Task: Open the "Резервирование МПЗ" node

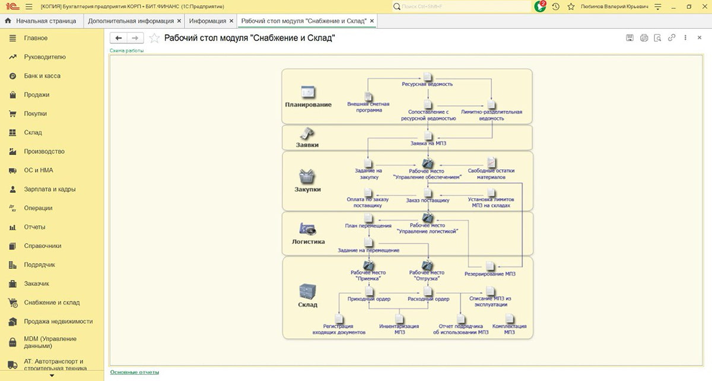Action: coord(490,270)
